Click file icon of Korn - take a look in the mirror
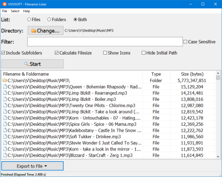222x177 pixels. [x=5, y=149]
